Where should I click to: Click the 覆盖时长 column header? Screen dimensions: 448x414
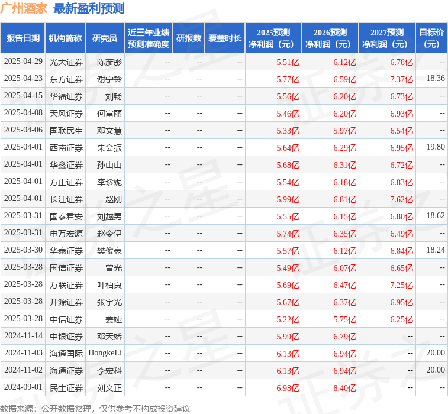(225, 38)
